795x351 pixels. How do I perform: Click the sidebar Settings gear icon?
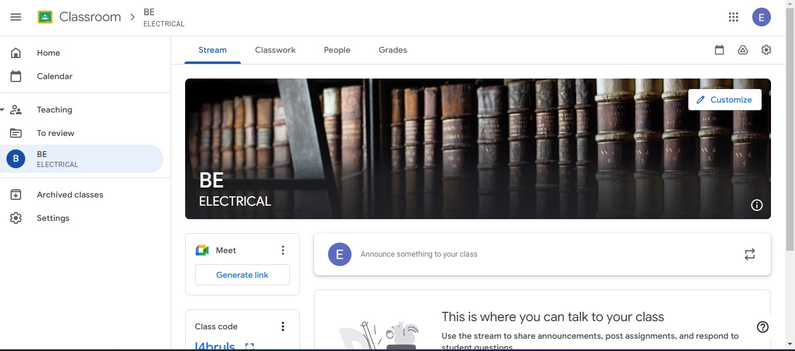16,218
